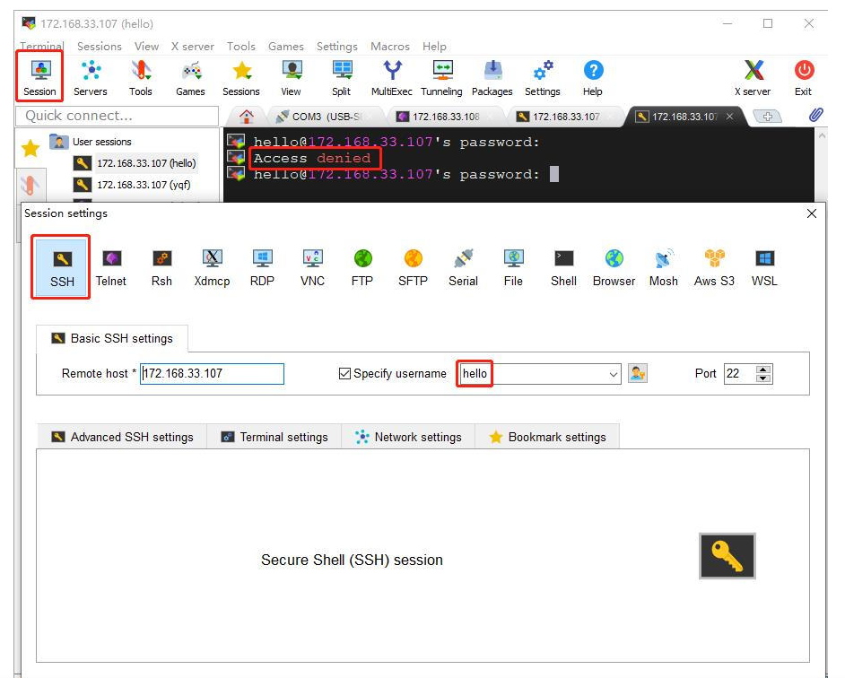845x678 pixels.
Task: Select the SFTP session type
Action: click(413, 267)
